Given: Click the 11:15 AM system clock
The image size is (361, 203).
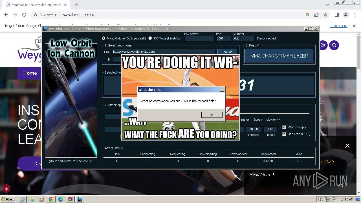Looking at the screenshot, I should tap(347, 199).
